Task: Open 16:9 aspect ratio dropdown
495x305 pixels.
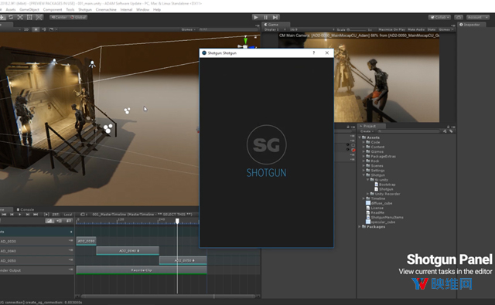Action: coord(312,29)
